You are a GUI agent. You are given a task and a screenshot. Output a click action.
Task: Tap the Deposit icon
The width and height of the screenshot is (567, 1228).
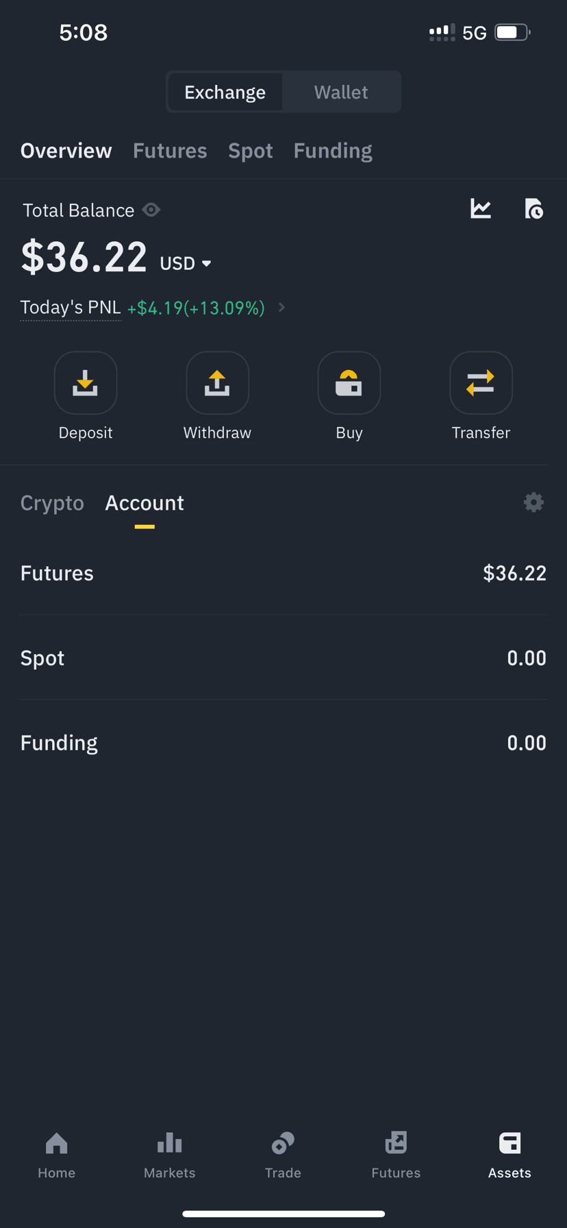[x=86, y=382]
